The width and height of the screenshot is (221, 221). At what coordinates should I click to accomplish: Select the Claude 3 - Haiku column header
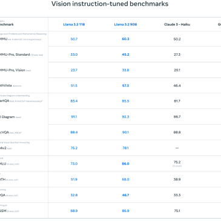(x=177, y=24)
